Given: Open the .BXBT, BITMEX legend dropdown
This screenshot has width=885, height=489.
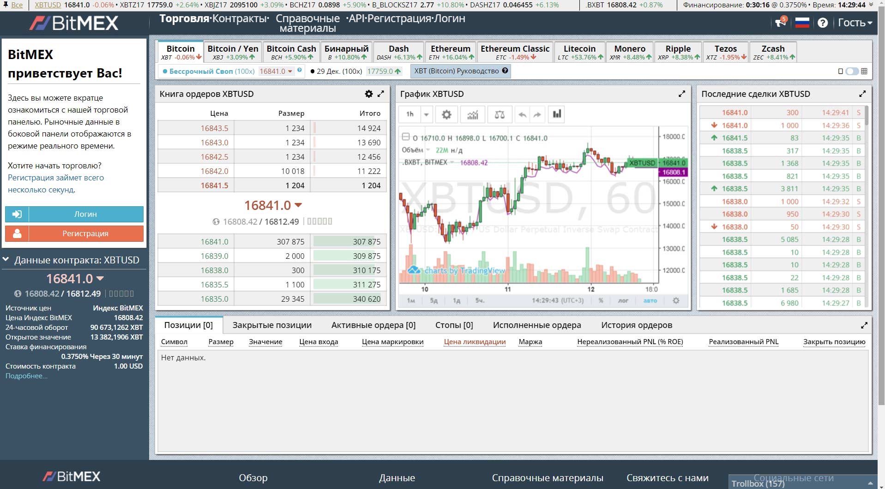Looking at the screenshot, I should tap(452, 162).
